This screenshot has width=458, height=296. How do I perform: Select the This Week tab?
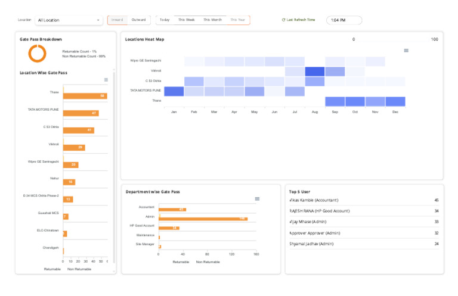[x=186, y=20]
